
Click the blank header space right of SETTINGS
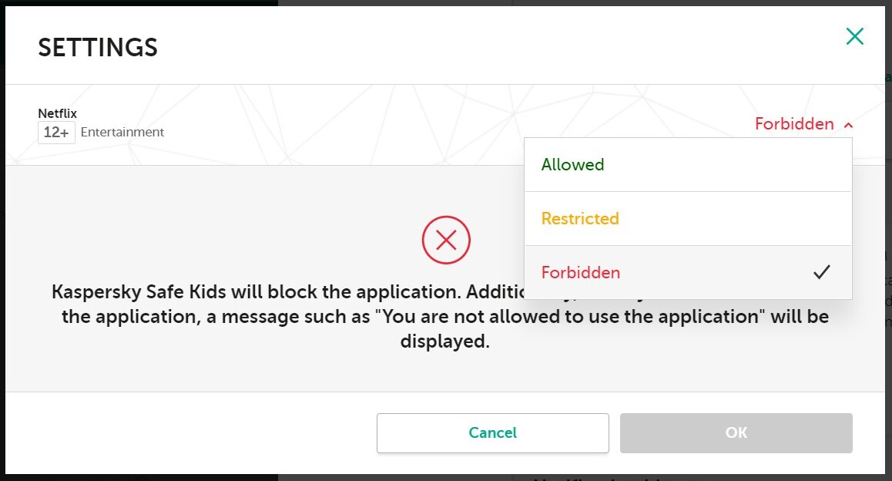462,46
